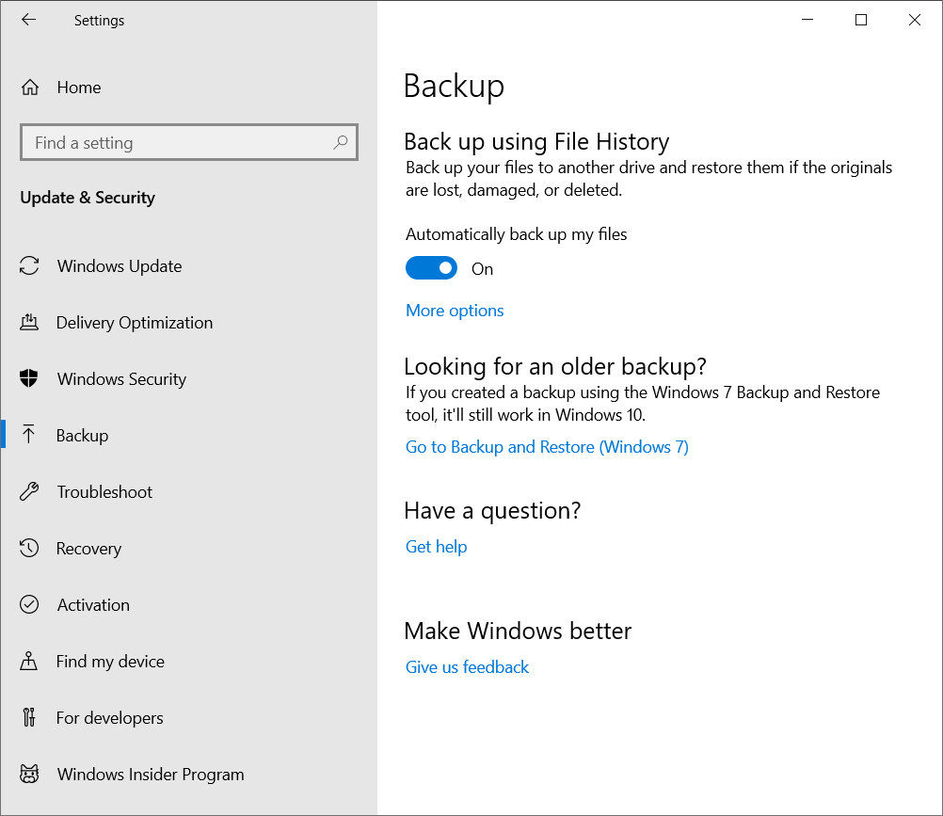Click the Backup page heading
Image resolution: width=943 pixels, height=816 pixels.
(x=454, y=86)
